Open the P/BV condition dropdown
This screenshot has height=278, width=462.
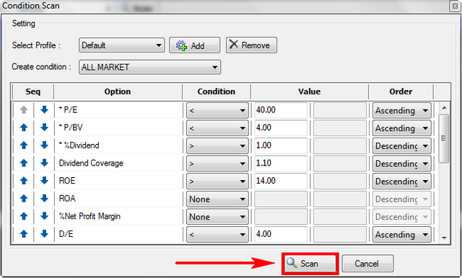(217, 128)
